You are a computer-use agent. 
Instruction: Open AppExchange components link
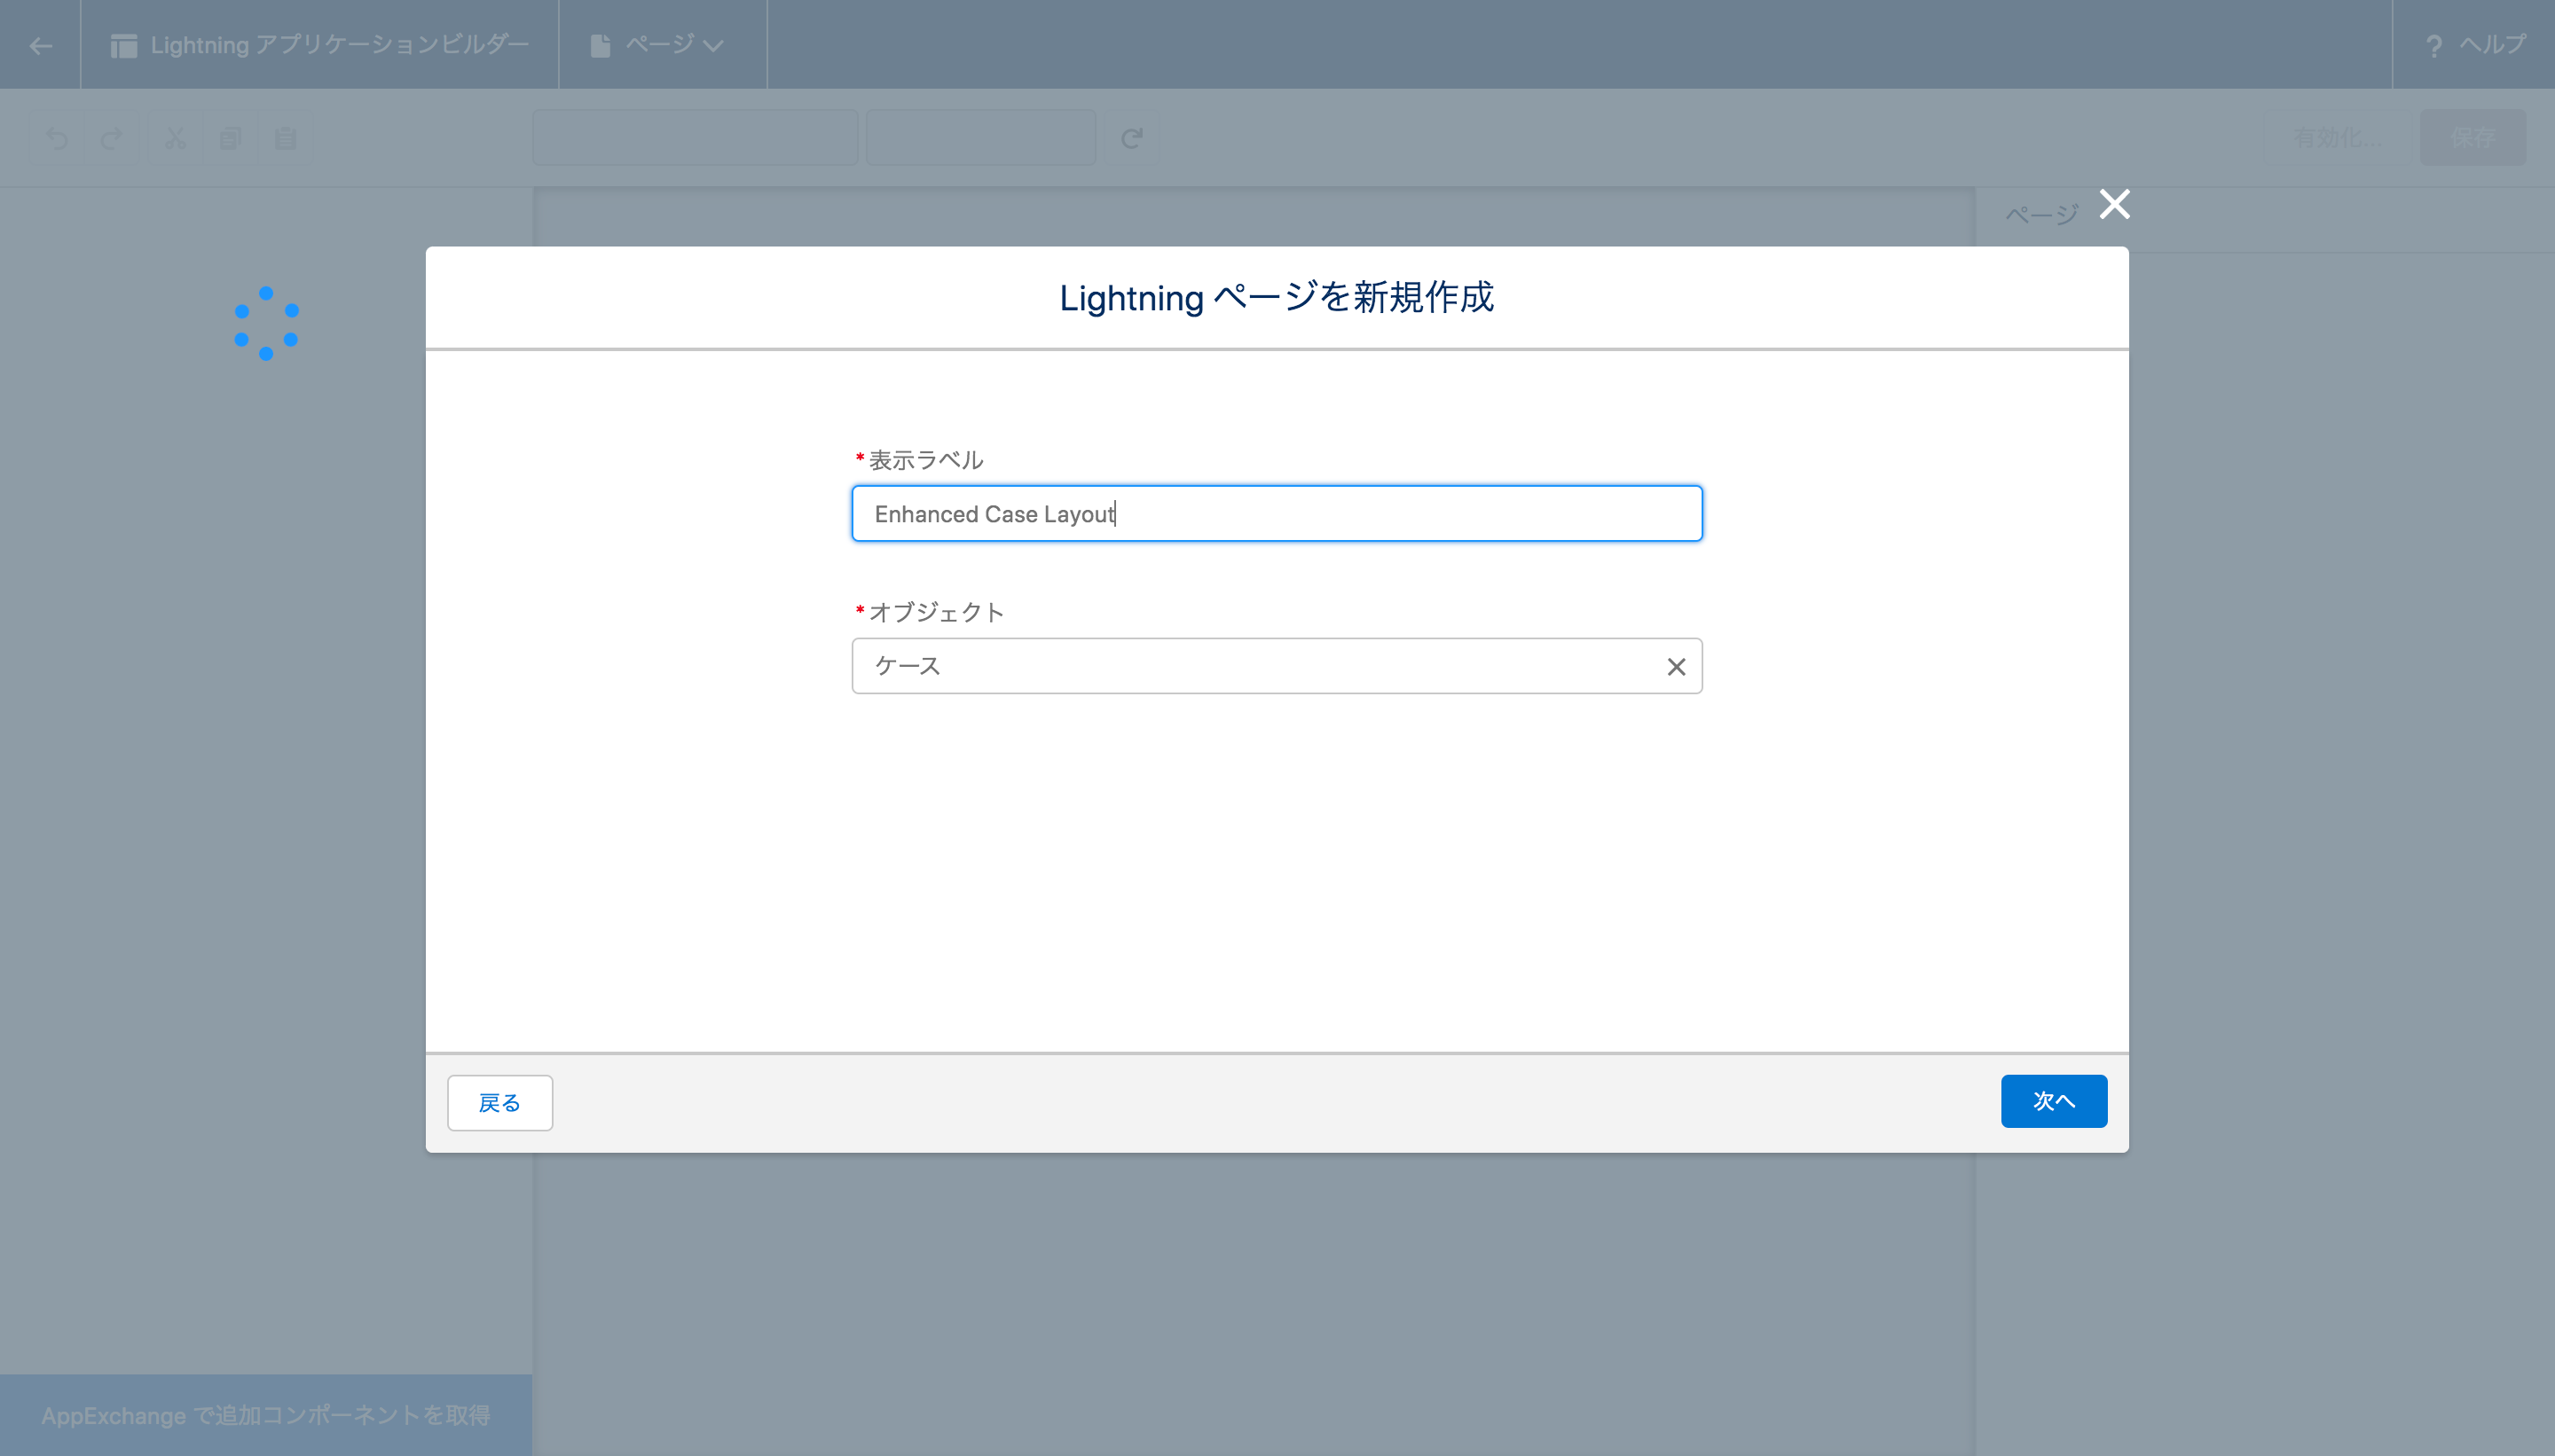coord(265,1415)
